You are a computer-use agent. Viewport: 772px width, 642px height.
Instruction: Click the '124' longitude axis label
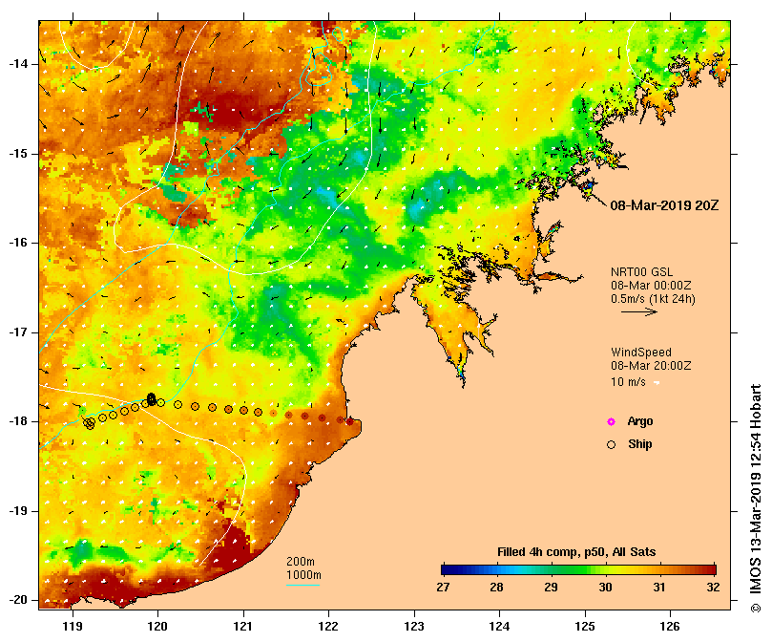tap(500, 627)
